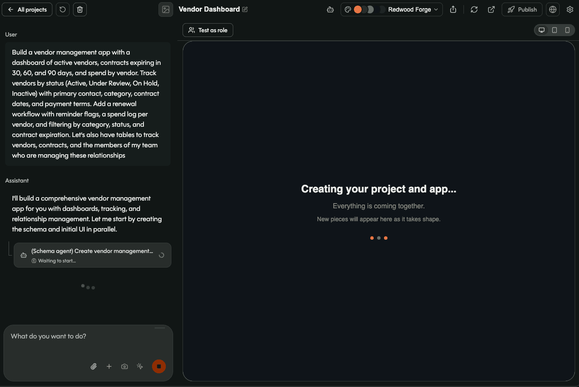
Task: Expand the Schema agent task card
Action: (92, 255)
